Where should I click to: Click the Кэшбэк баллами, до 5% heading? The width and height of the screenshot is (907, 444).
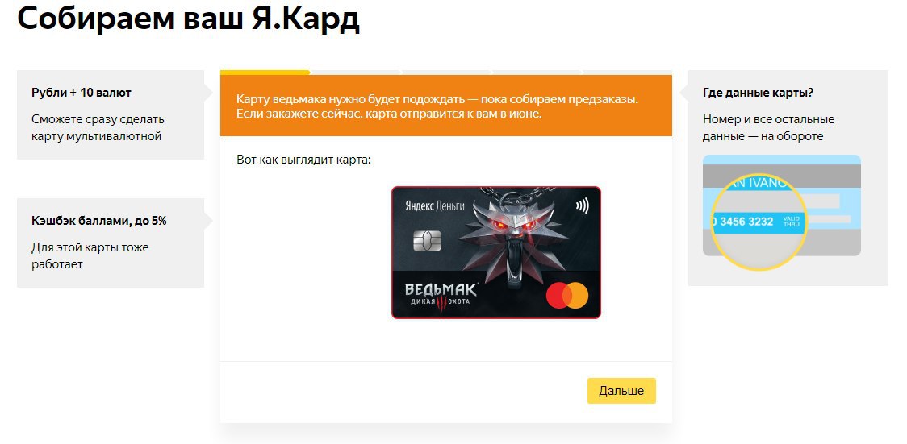point(99,221)
